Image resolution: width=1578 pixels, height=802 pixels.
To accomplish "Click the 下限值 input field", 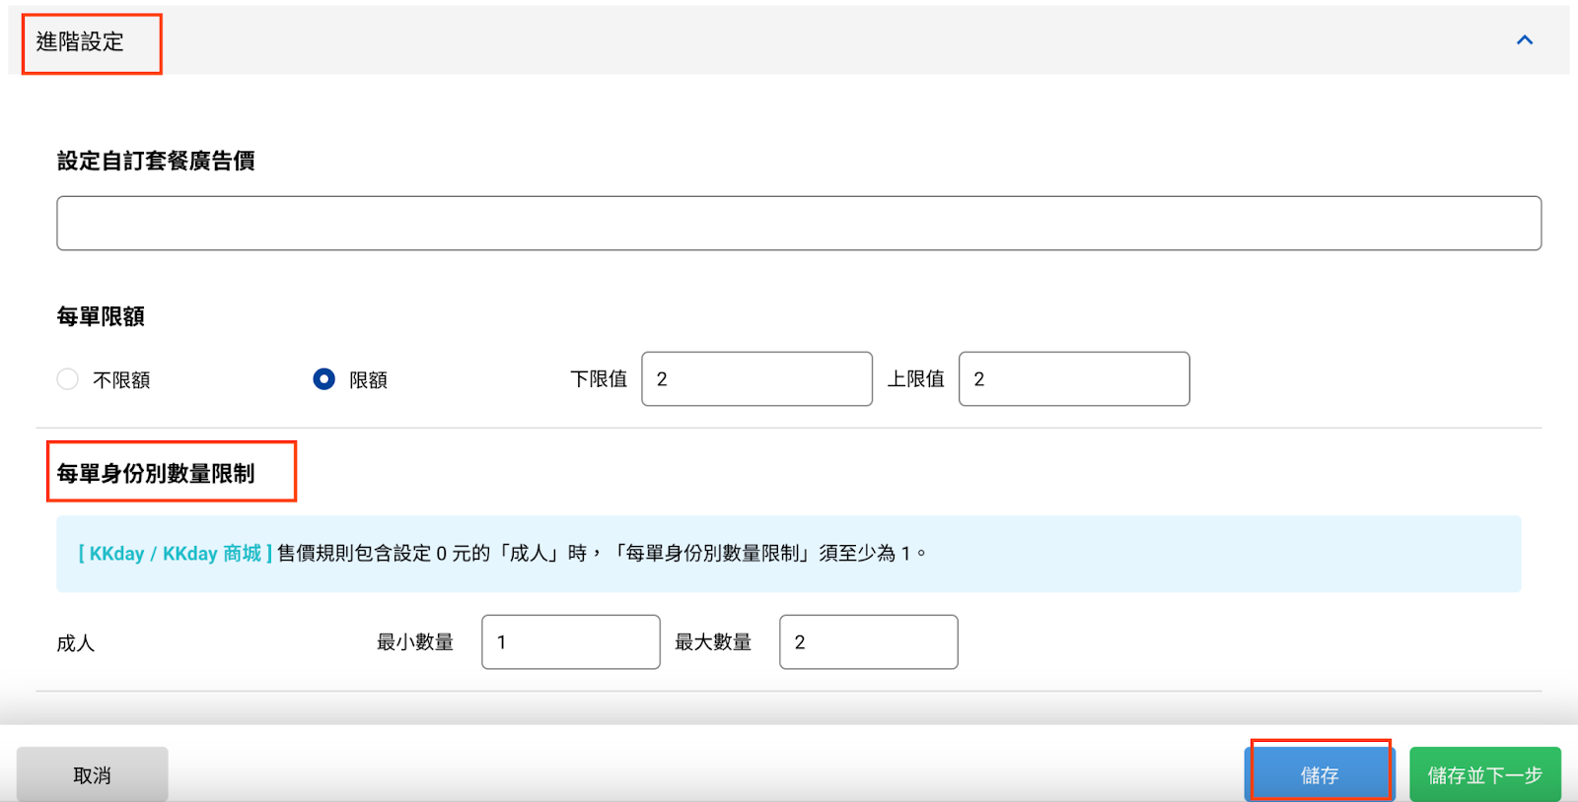I will (x=756, y=379).
